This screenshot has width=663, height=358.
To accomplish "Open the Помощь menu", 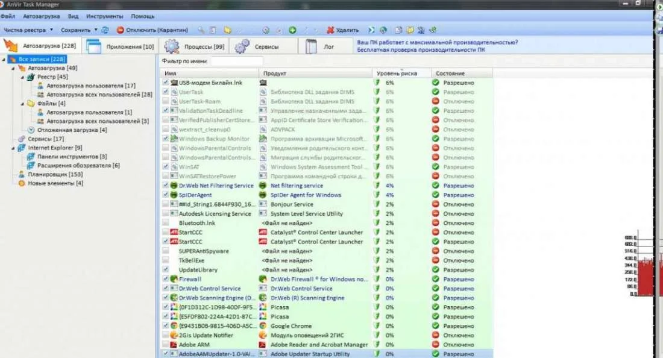I will [x=142, y=16].
